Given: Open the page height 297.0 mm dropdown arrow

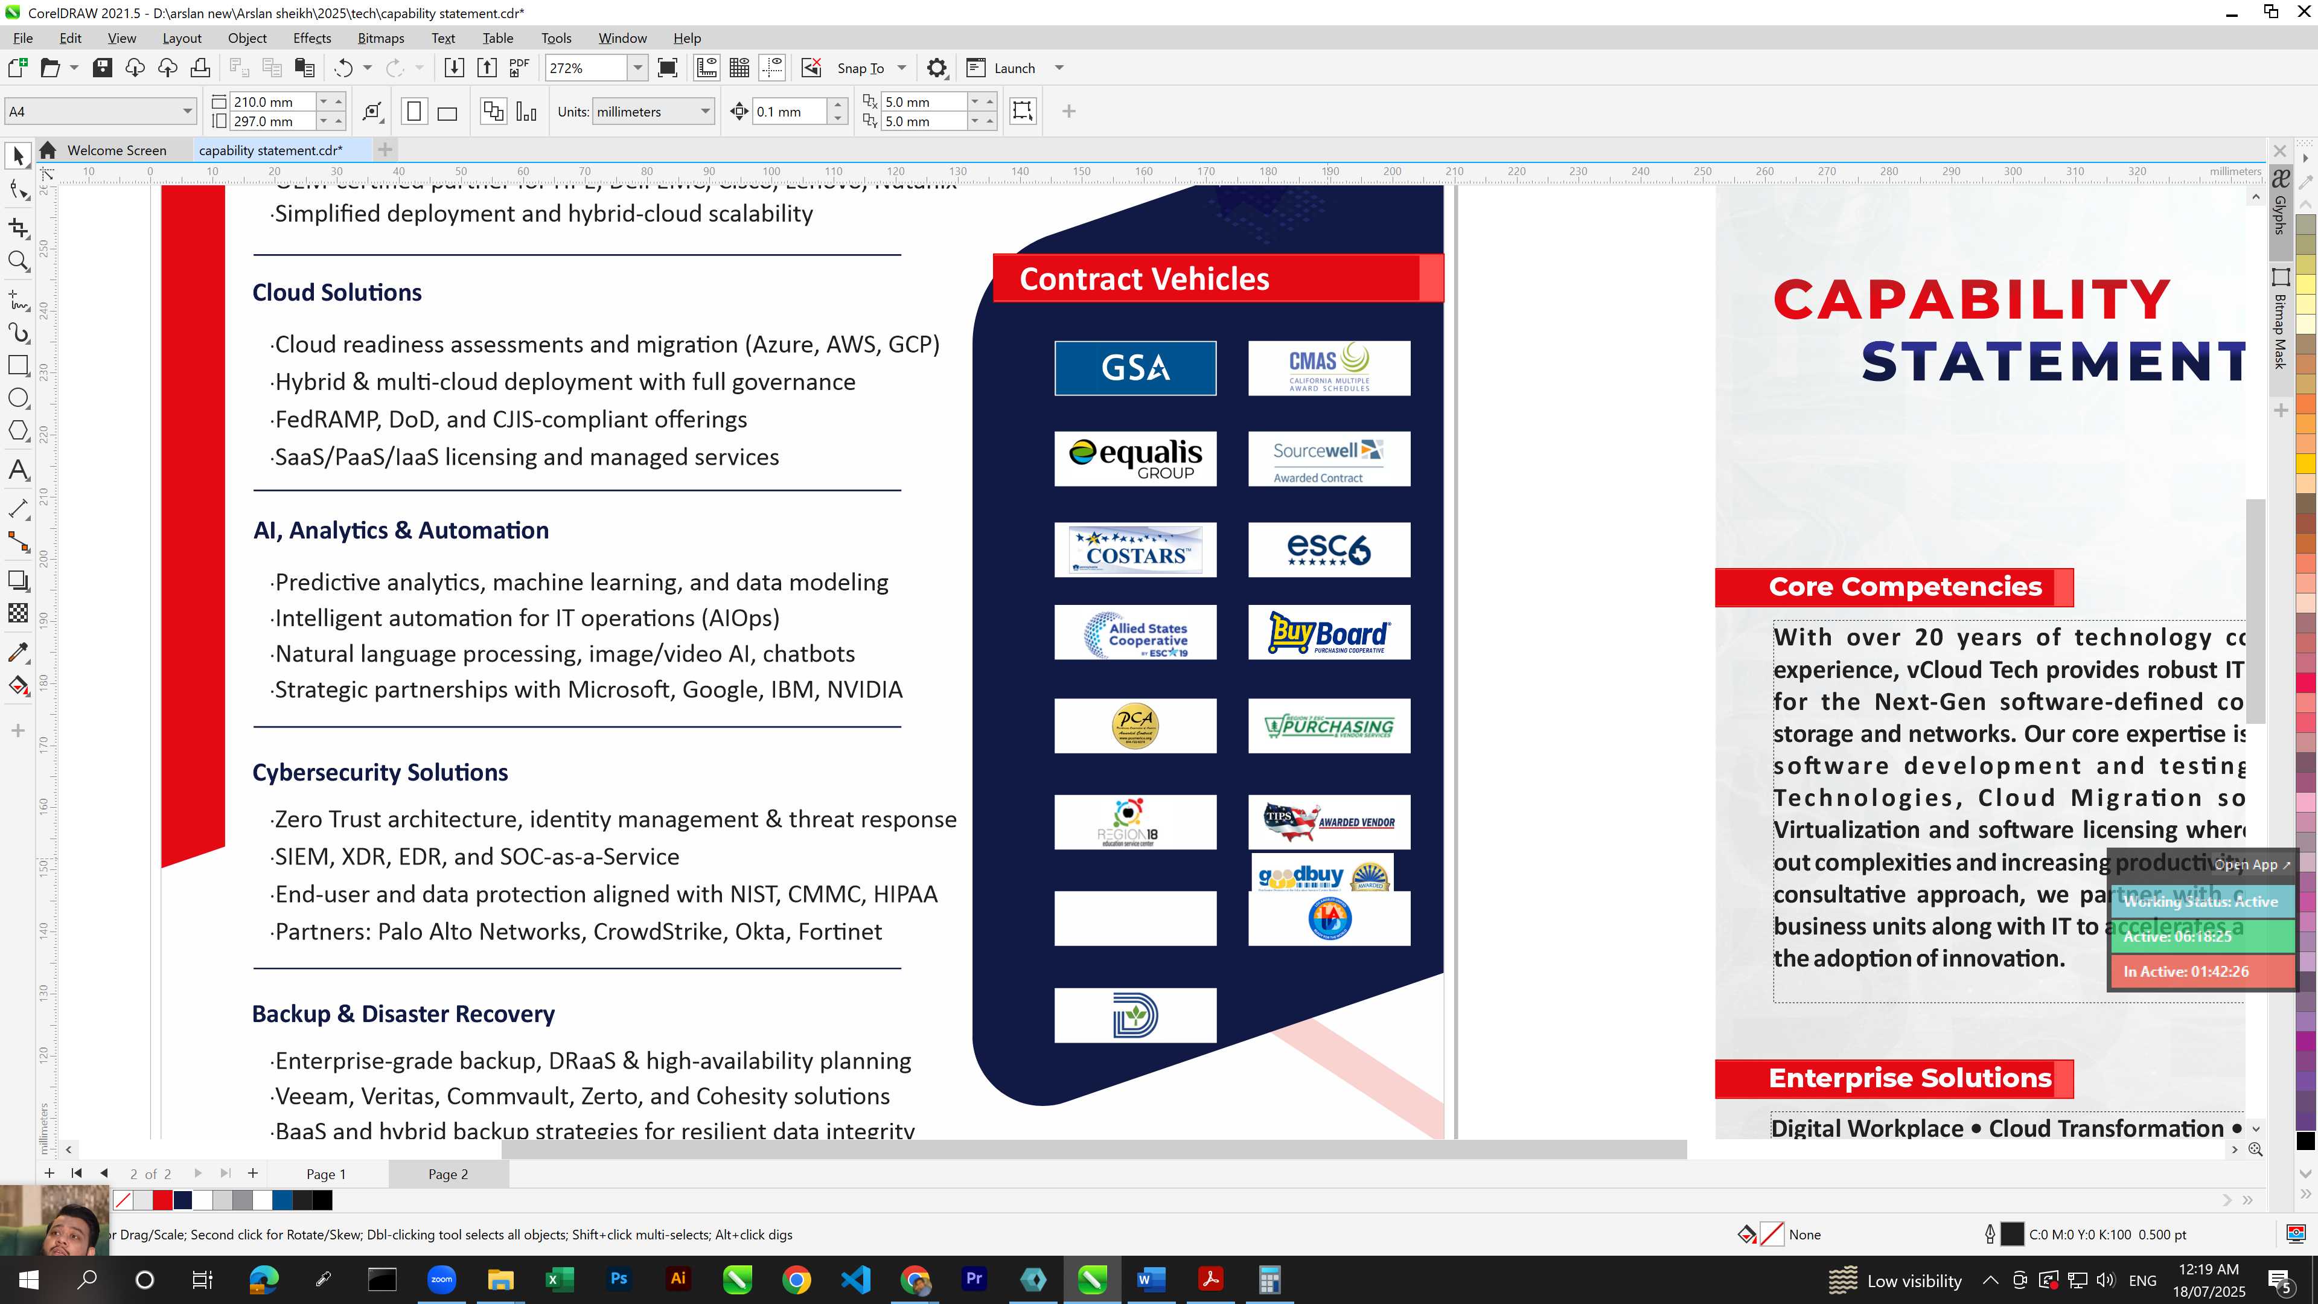Looking at the screenshot, I should 324,121.
